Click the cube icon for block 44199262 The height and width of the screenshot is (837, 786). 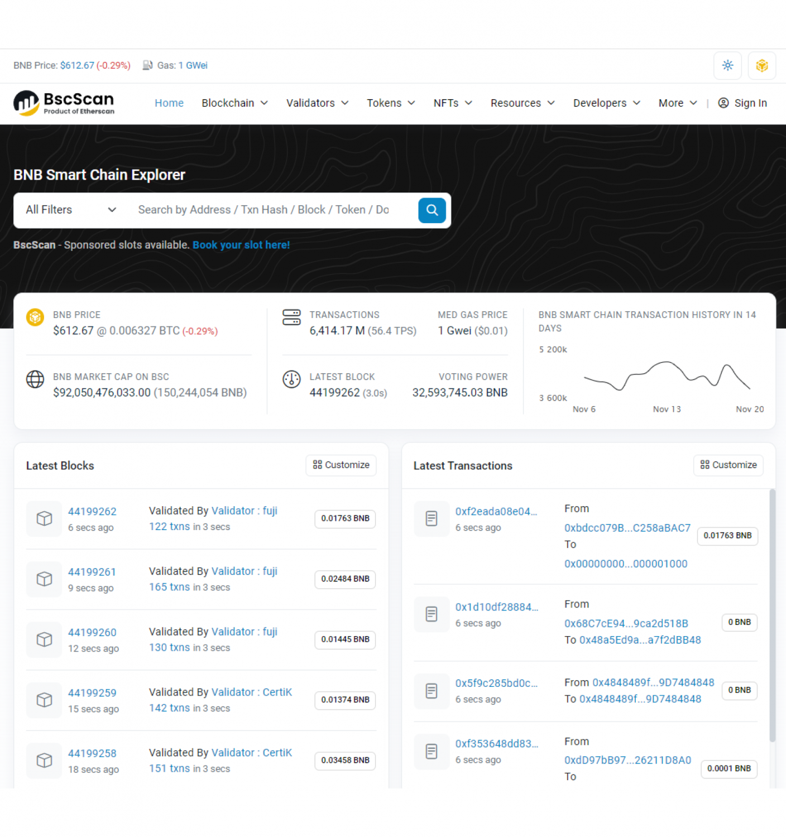click(x=44, y=518)
